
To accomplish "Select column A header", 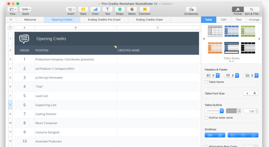I will pos(25,28).
